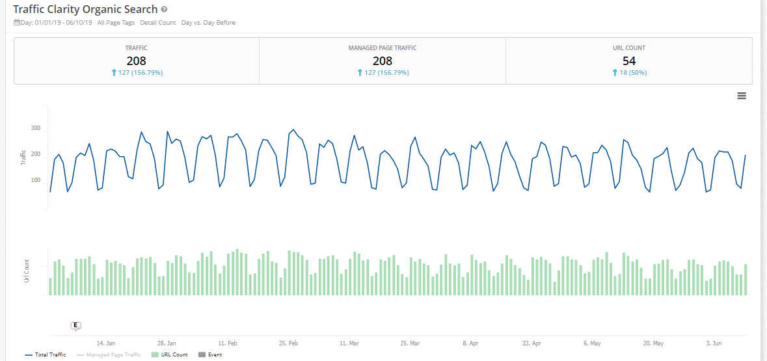Click the 25. Feb axis label
Viewport: 767px width, 361px height.
point(289,343)
